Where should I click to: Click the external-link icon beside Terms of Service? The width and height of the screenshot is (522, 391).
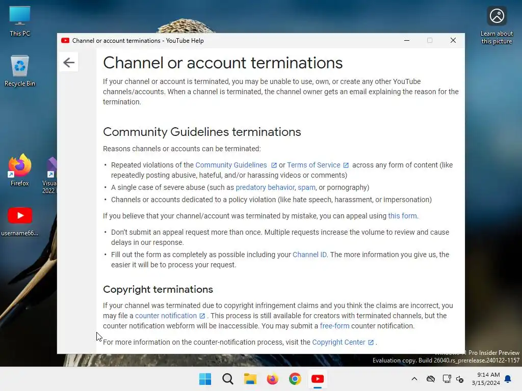pos(346,165)
